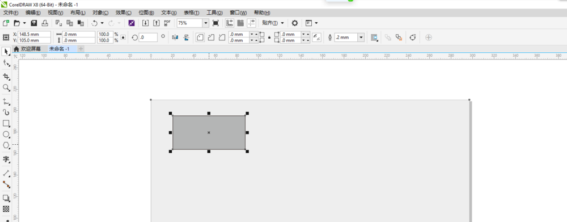Click the Paste icon in toolbar
Screen dimensions: 567x222
(81, 23)
